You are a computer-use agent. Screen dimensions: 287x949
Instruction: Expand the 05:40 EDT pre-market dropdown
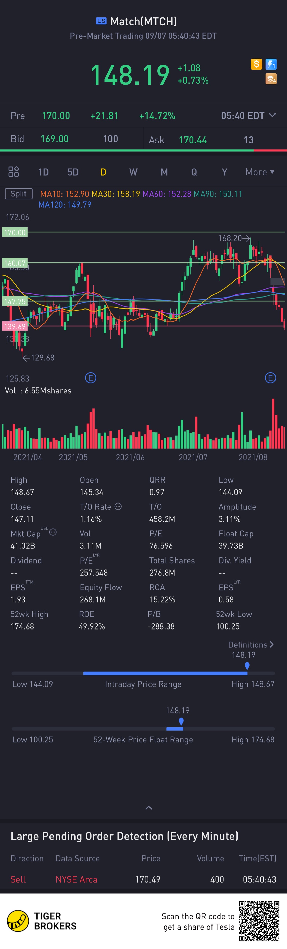point(248,116)
